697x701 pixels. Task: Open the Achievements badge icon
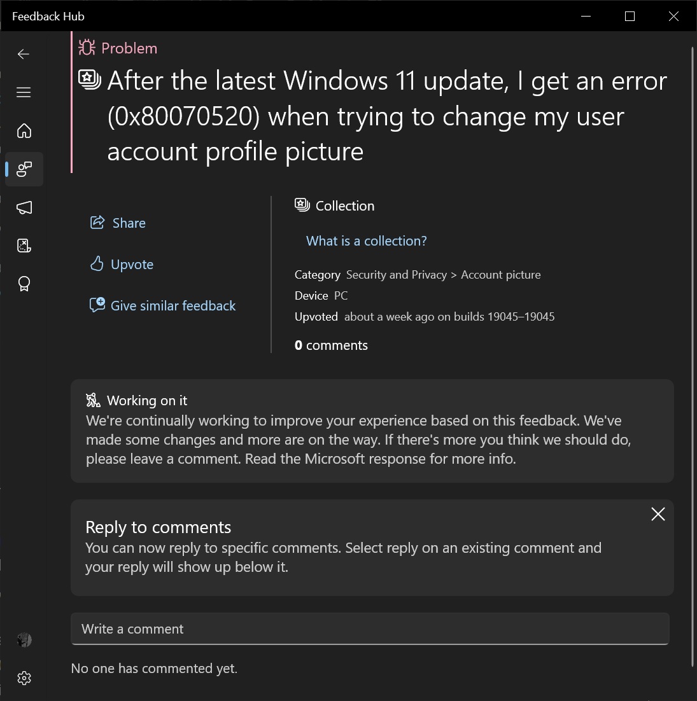(x=24, y=284)
